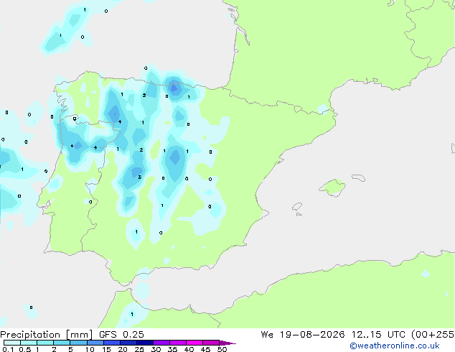Image resolution: width=455 pixels, height=352 pixels.
Task: Select the 40–45 mm magenta legend box
Action: (x=194, y=343)
